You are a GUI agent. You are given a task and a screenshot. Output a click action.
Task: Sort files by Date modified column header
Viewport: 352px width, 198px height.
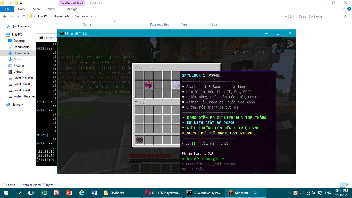[x=160, y=24]
